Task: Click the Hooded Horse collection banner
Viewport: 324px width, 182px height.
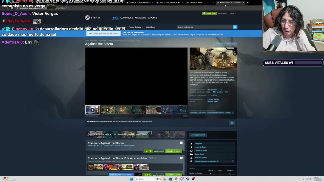Action: [135, 134]
